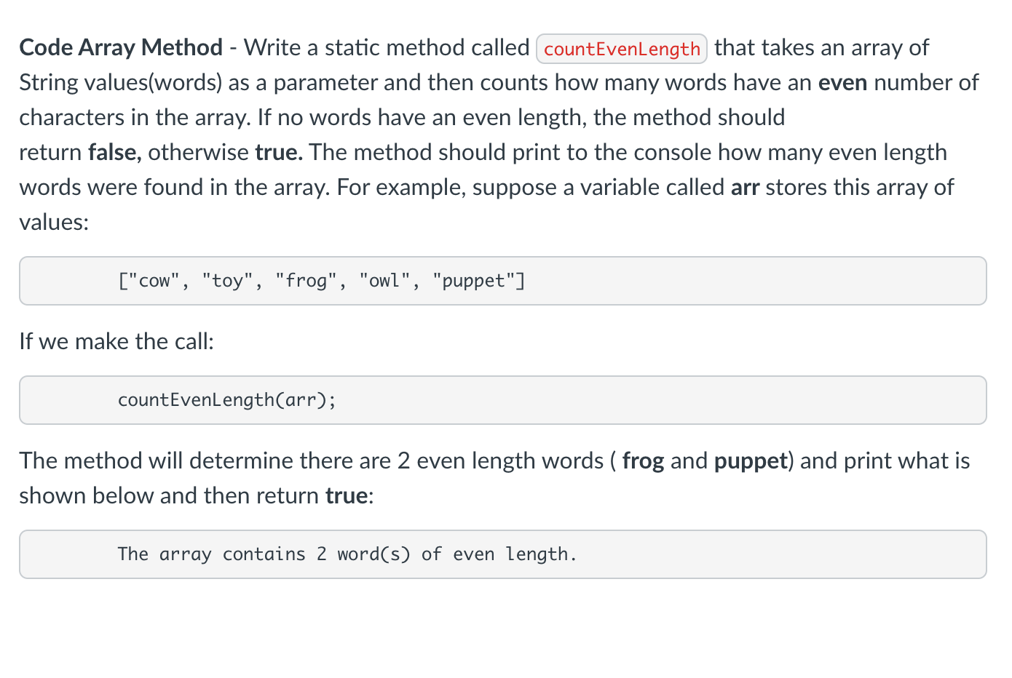Click the string "toy" in the array

228,281
